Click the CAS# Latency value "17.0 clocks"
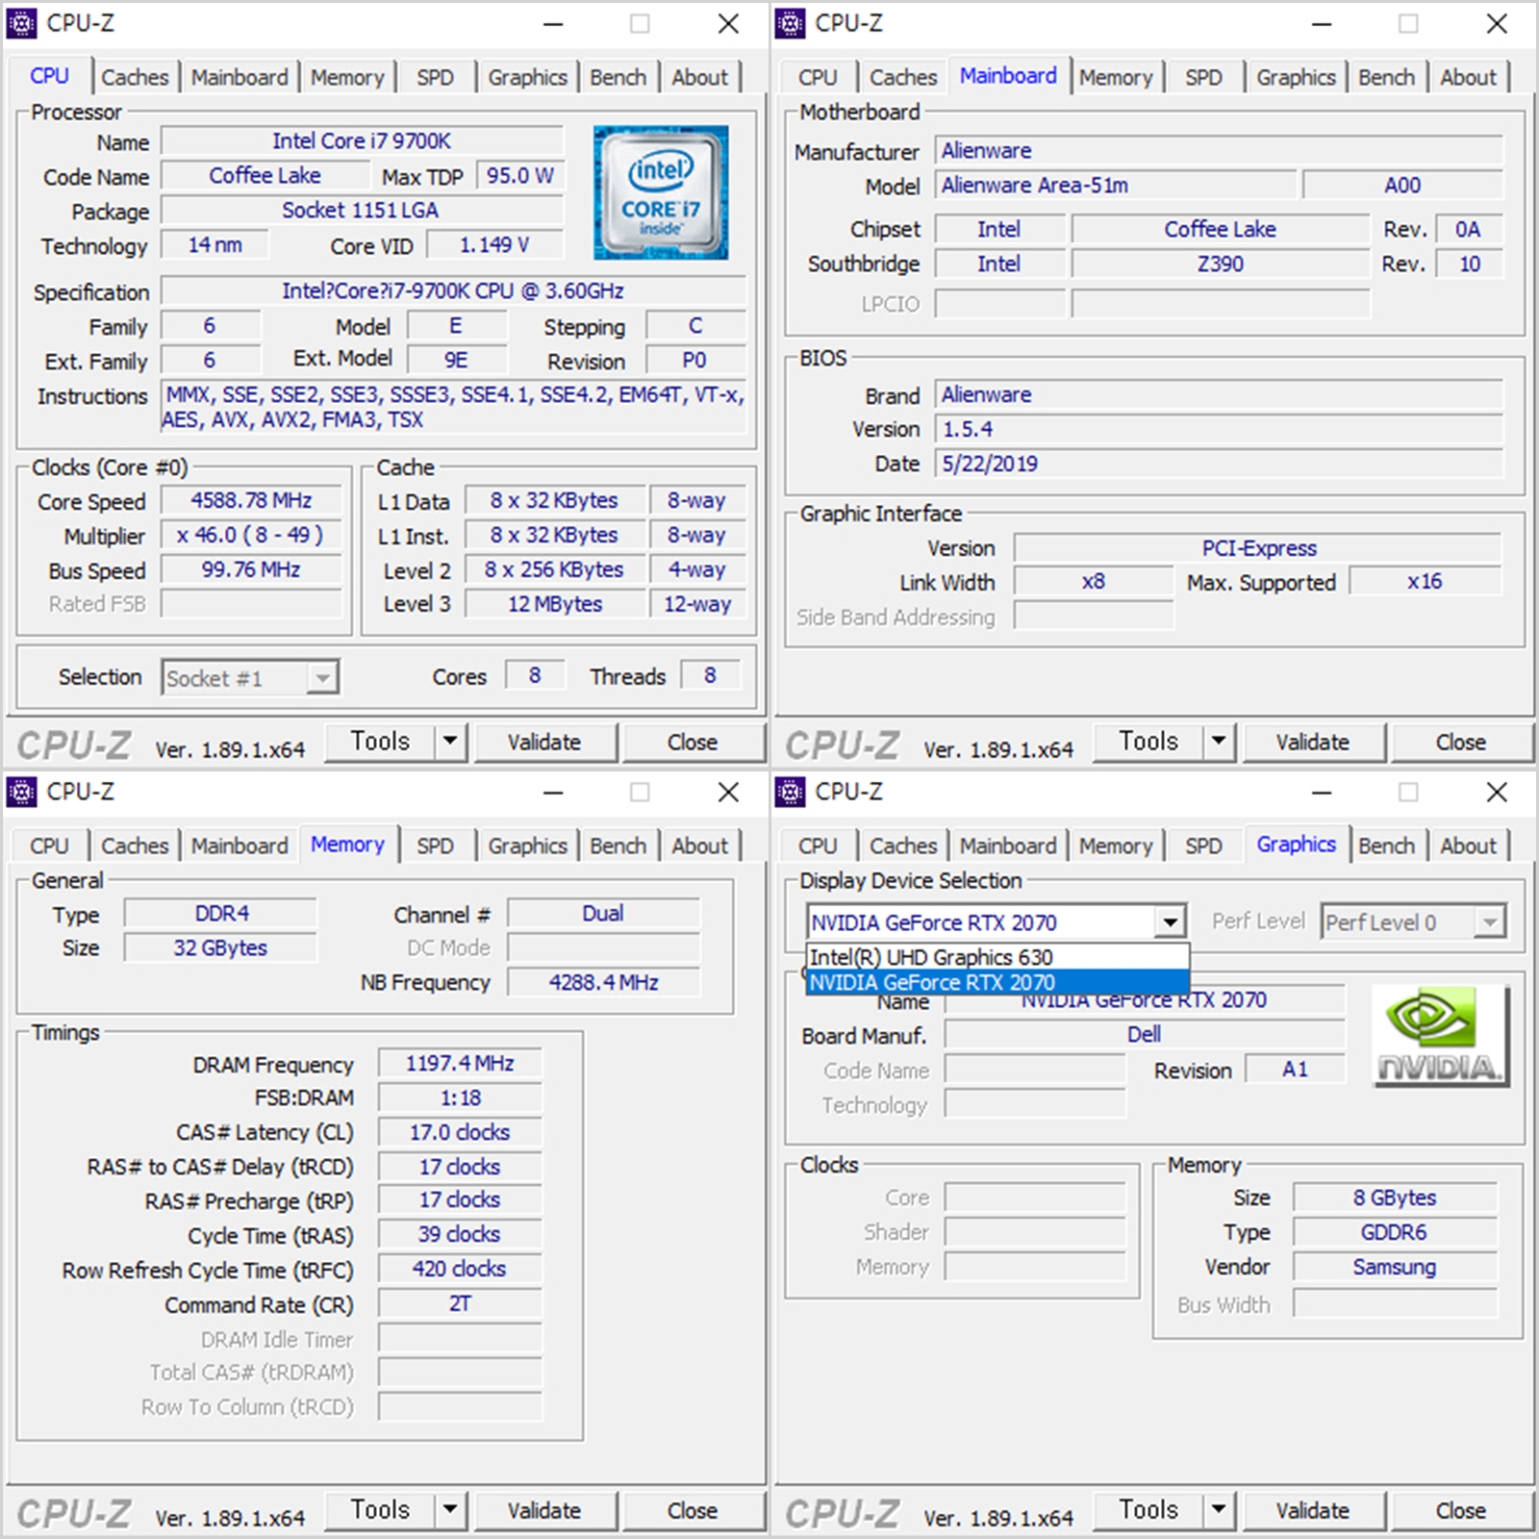The height and width of the screenshot is (1539, 1539). [x=460, y=1133]
